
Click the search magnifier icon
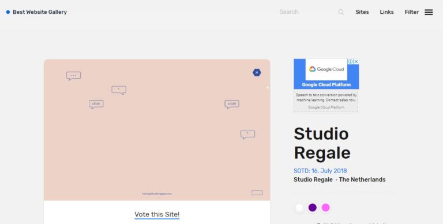[x=341, y=12]
